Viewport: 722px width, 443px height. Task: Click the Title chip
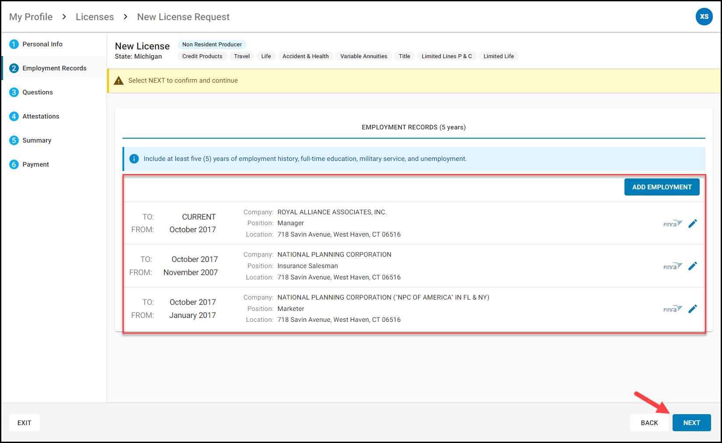tap(405, 56)
